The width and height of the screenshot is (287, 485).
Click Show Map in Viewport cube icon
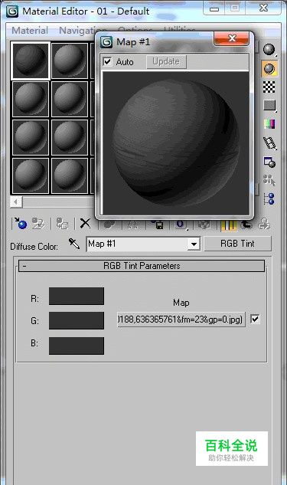coord(204,224)
